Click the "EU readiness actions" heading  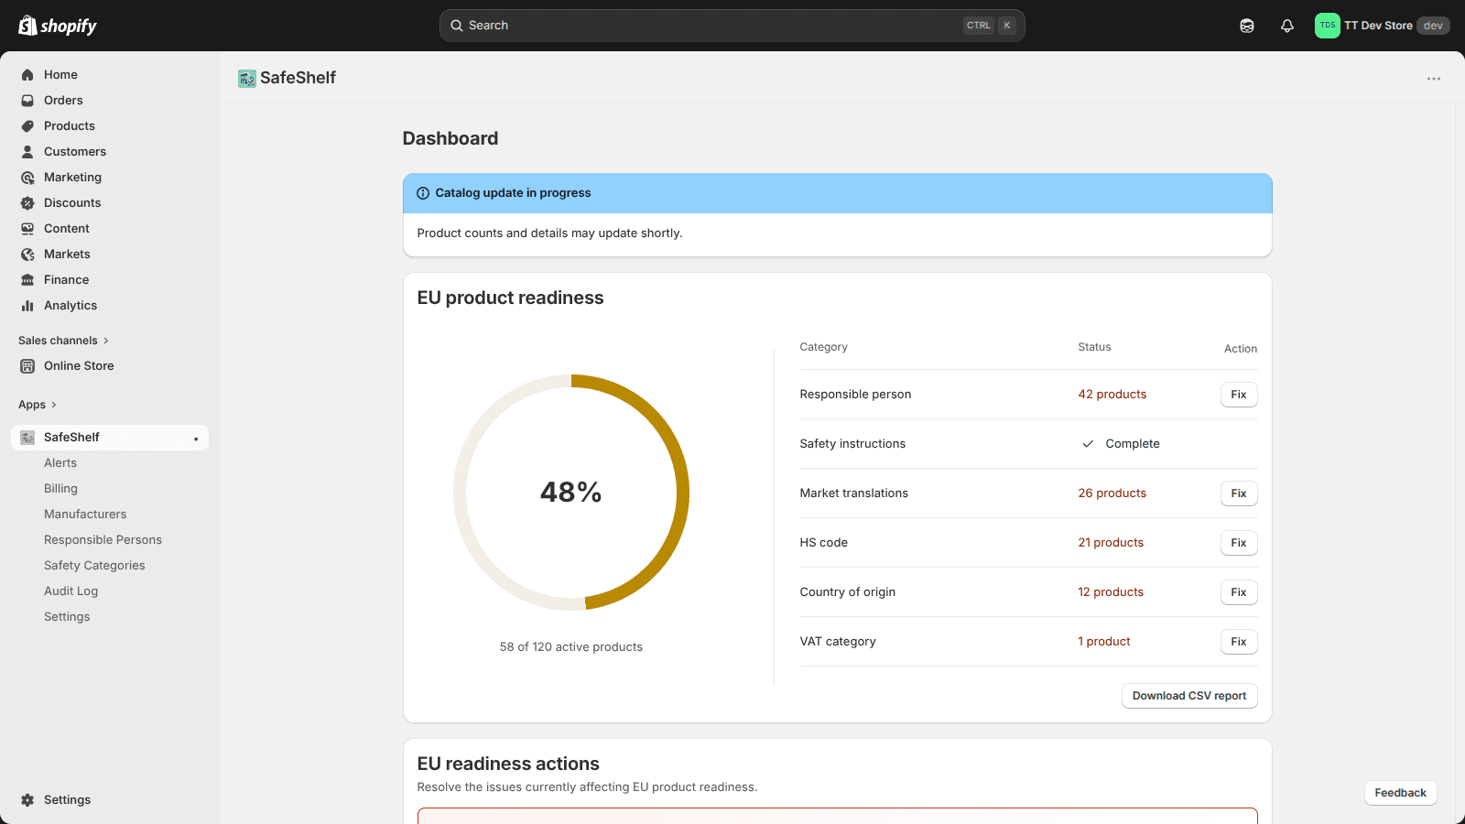[508, 764]
